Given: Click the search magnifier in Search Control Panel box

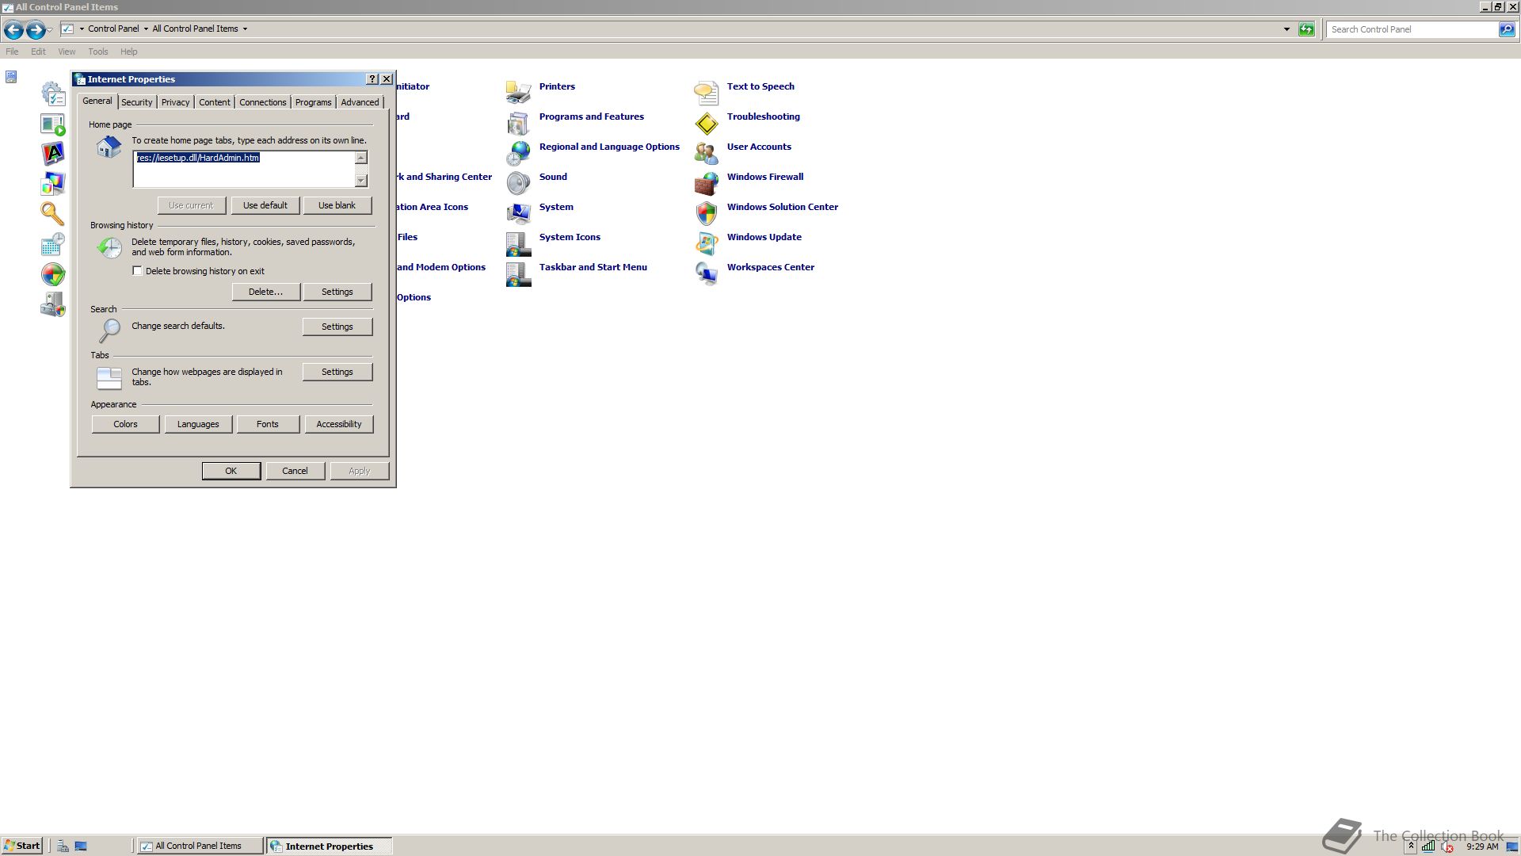Looking at the screenshot, I should pos(1506,29).
